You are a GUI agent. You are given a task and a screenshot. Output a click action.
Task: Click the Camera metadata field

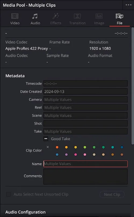[x=85, y=99]
